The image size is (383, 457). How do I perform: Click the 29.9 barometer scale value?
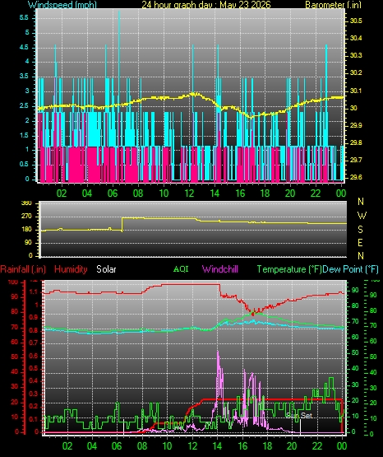(x=356, y=125)
